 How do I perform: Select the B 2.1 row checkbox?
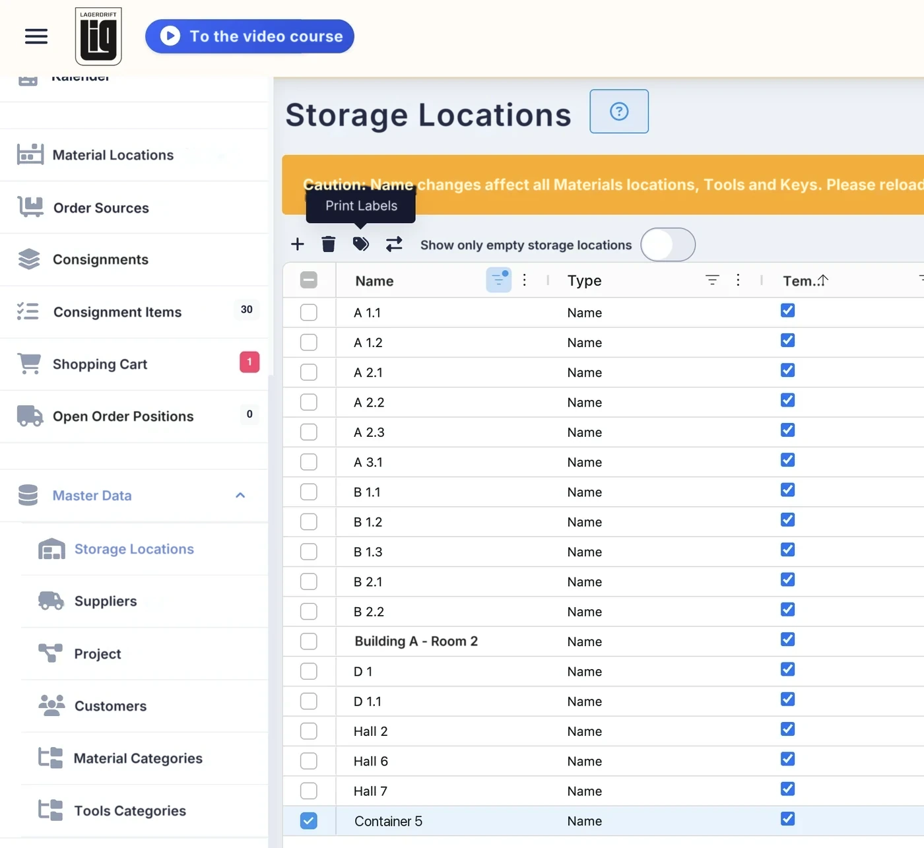click(308, 581)
